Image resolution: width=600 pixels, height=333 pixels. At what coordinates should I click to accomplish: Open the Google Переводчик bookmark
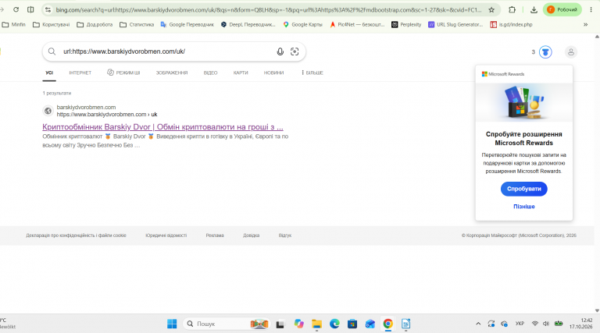pyautogui.click(x=187, y=24)
